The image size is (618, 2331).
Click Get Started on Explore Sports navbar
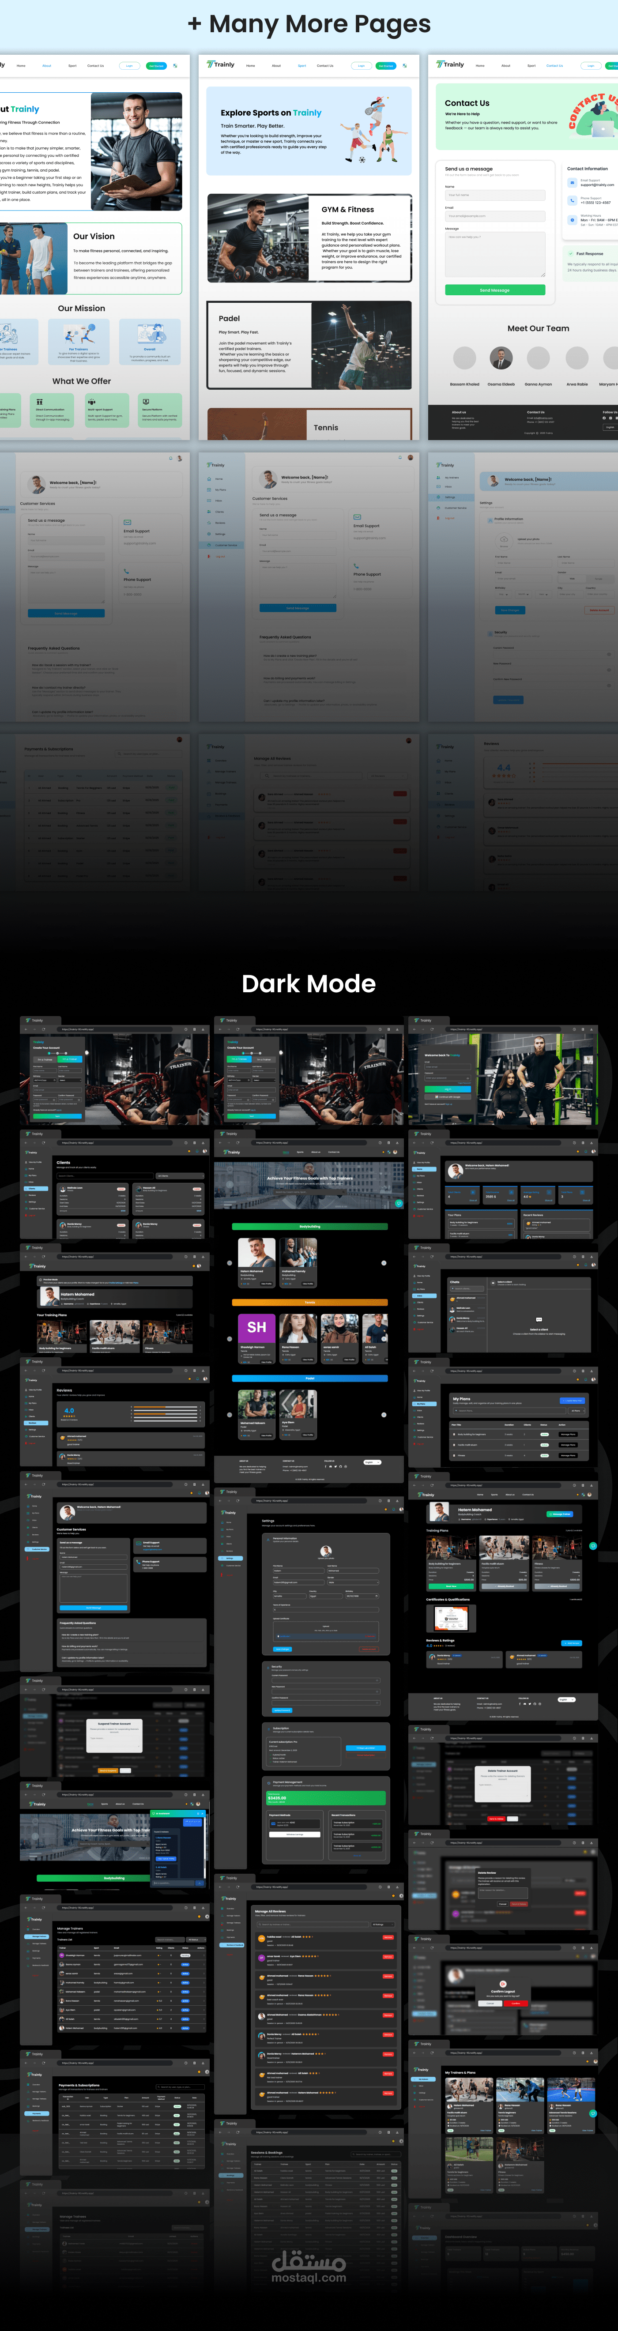(385, 65)
